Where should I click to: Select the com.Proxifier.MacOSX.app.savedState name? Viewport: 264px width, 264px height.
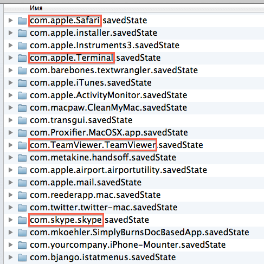pos(109,133)
